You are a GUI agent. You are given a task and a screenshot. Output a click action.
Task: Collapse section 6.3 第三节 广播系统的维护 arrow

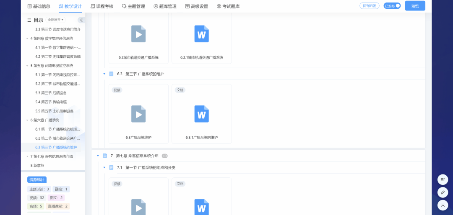pyautogui.click(x=104, y=74)
